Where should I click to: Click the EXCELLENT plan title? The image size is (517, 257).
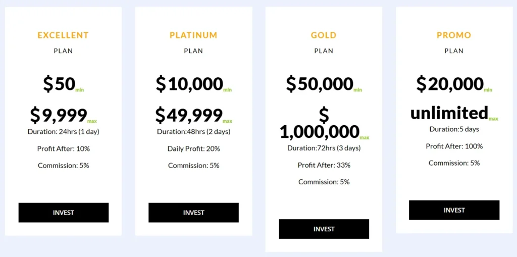point(63,35)
